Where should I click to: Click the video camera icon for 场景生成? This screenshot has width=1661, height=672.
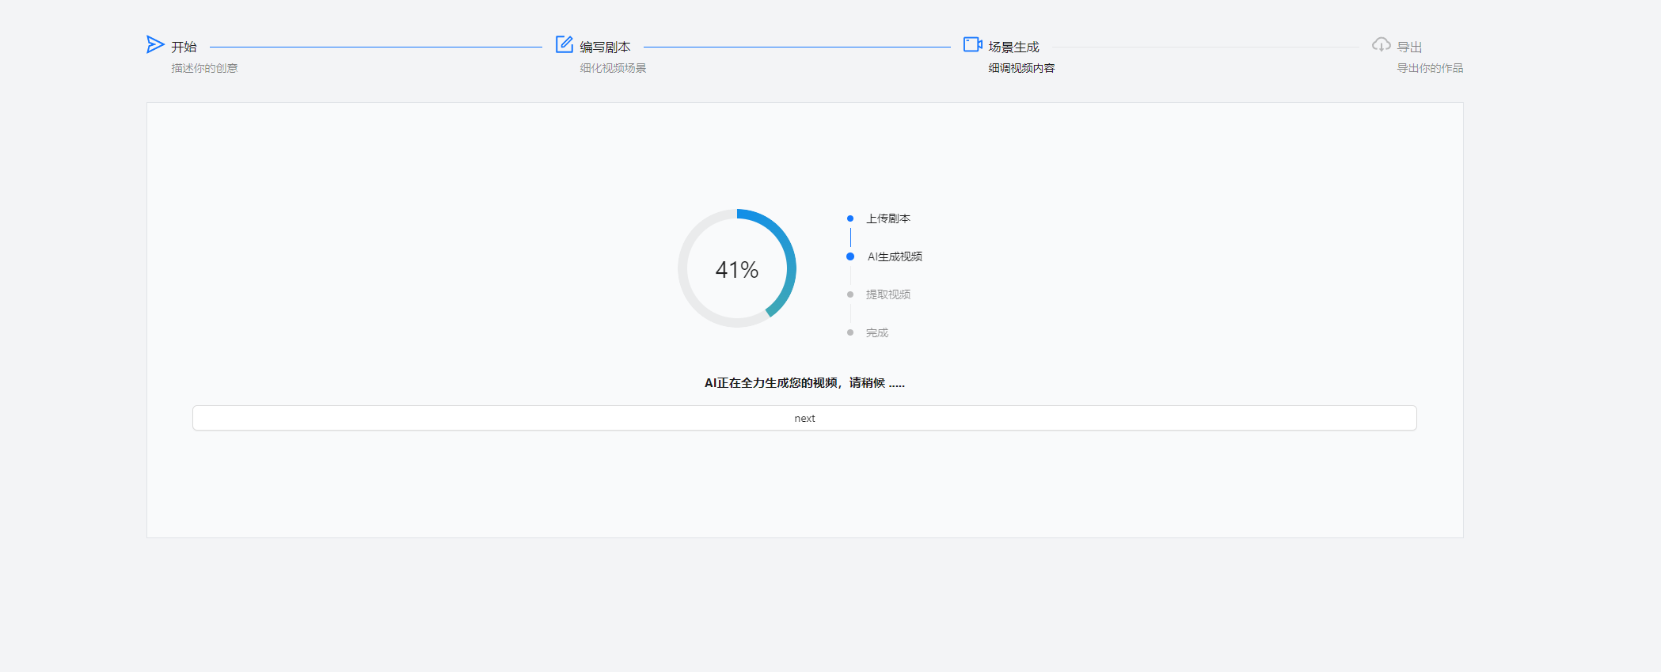click(973, 44)
